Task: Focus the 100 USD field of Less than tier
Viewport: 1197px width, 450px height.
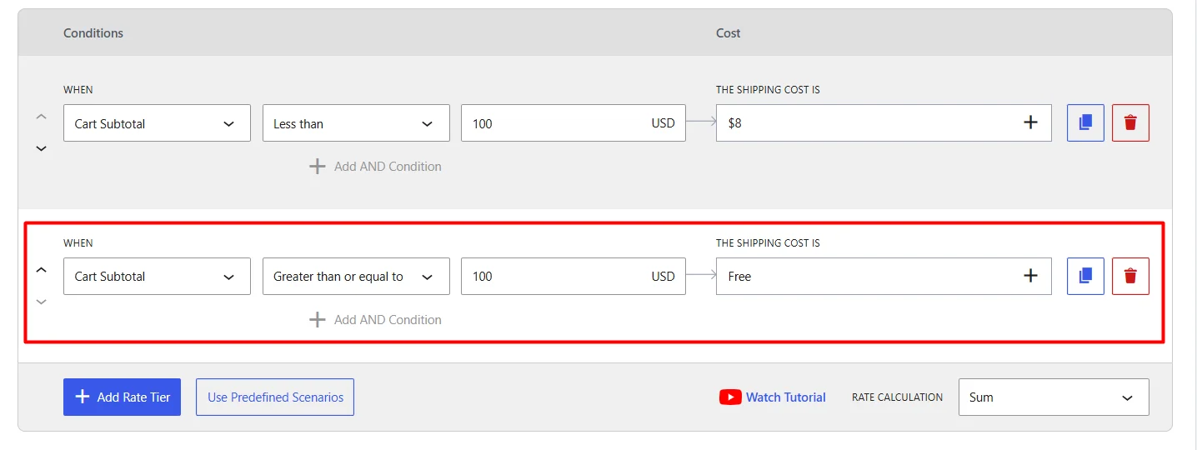Action: coord(573,123)
